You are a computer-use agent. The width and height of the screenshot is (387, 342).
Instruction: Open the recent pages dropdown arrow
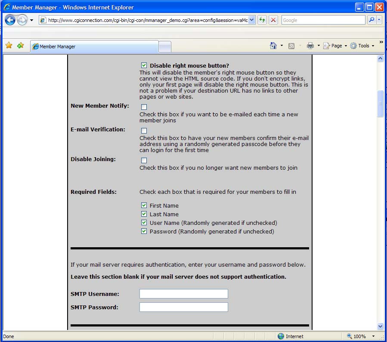(31, 20)
